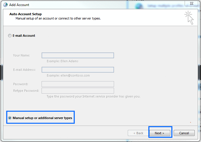The width and height of the screenshot is (201, 142).
Task: Select Manual setup or additional server types
Action: (x=10, y=118)
